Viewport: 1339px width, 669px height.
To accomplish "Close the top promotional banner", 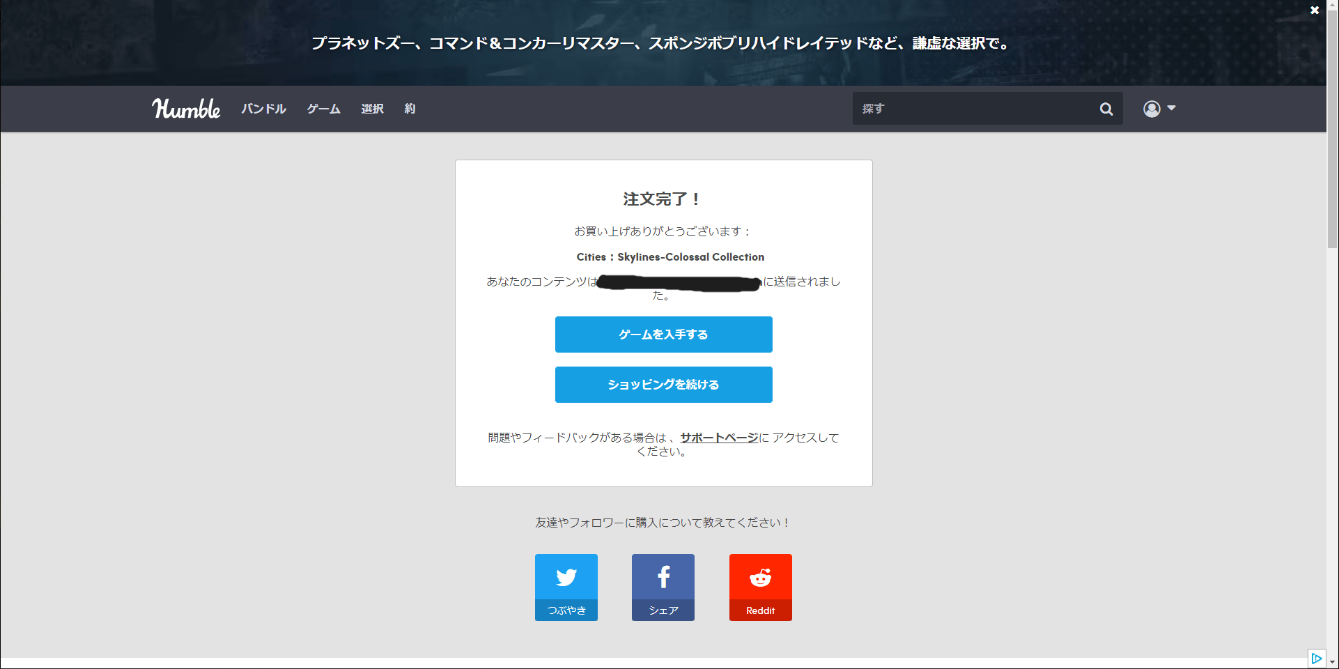I will pyautogui.click(x=1315, y=10).
